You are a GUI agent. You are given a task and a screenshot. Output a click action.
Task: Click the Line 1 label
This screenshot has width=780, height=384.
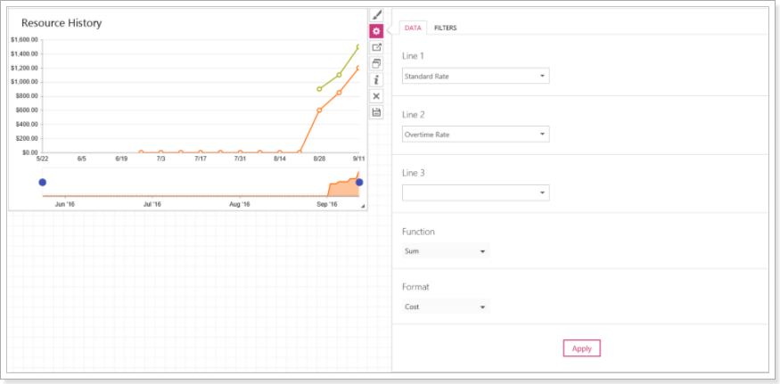click(413, 56)
